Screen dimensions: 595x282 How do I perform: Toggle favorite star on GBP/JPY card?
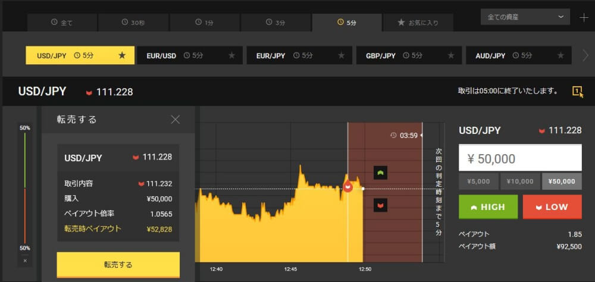451,55
